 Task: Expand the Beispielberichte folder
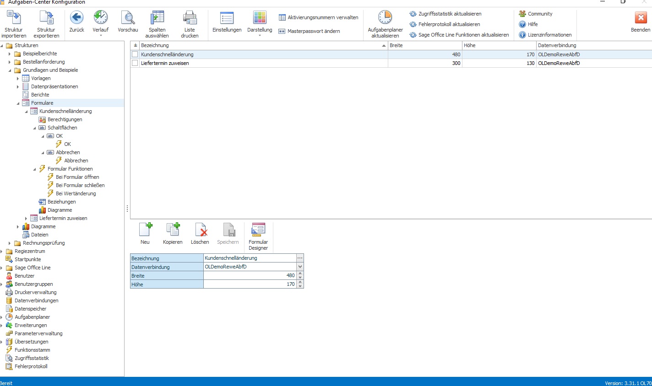[10, 54]
